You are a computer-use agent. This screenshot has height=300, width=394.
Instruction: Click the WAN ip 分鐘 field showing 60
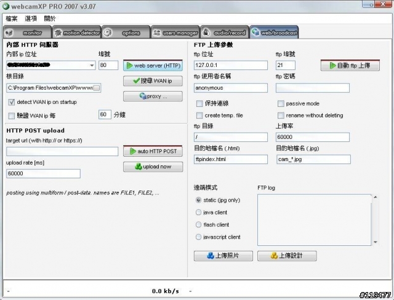pyautogui.click(x=105, y=114)
